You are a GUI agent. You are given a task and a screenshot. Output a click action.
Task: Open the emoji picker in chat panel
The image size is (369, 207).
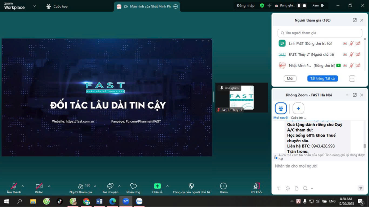(x=288, y=188)
